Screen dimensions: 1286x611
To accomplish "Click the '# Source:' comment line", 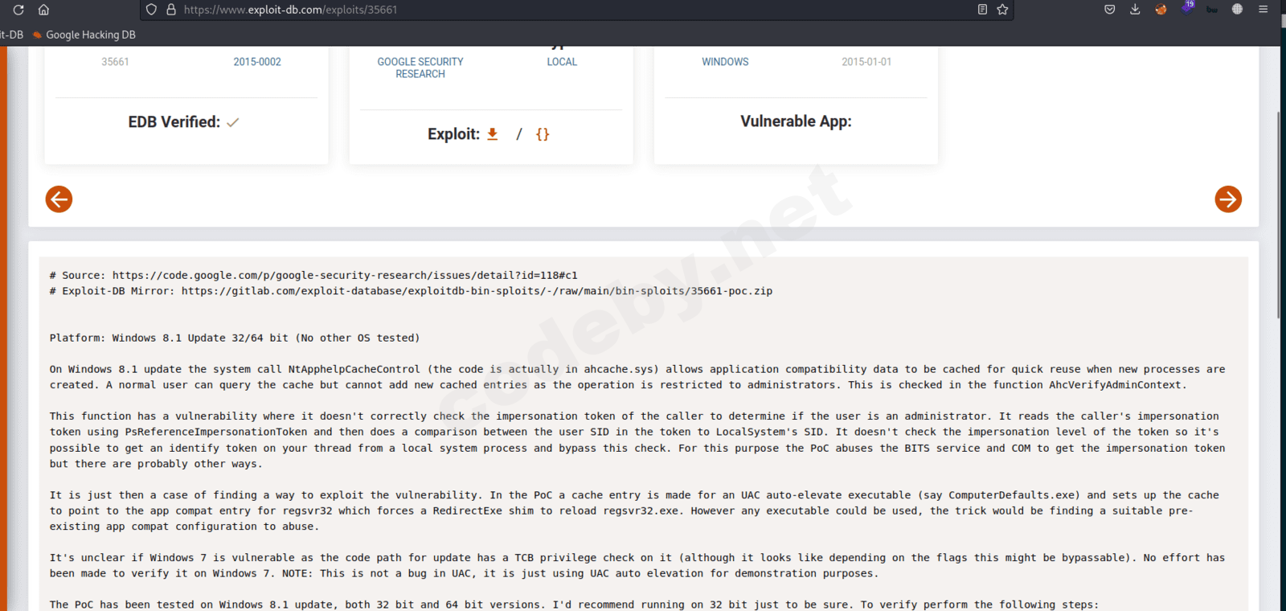I will tap(313, 275).
